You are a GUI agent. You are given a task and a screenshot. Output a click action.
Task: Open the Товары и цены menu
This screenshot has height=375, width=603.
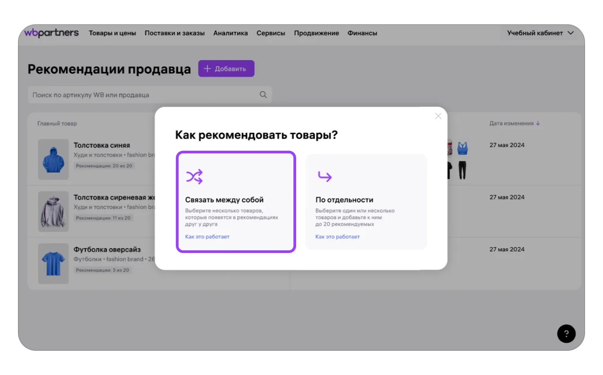point(113,33)
